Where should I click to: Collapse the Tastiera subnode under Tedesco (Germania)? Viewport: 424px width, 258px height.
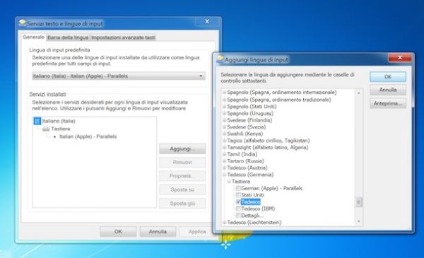[229, 182]
